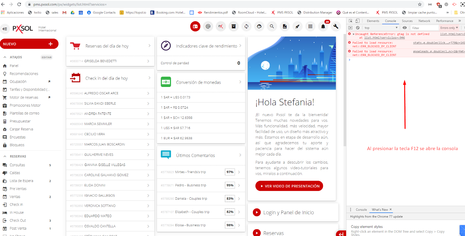Open the email (@) toolbar icon
This screenshot has width=465, height=236.
(208, 26)
